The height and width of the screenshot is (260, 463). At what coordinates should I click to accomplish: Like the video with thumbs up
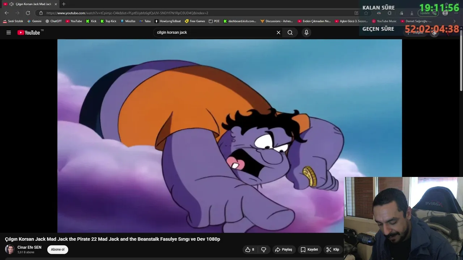(x=250, y=250)
